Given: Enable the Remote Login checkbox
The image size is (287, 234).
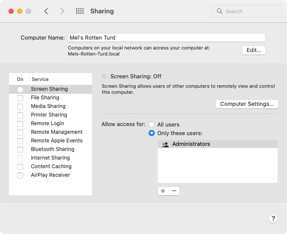Looking at the screenshot, I should click(x=20, y=124).
